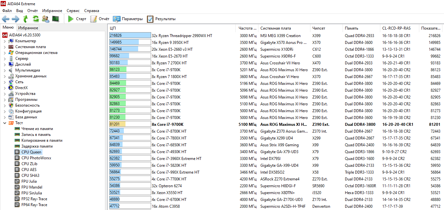The height and width of the screenshot is (210, 444).
Task: Click the AIDA64 v6.20.5300 root tree icon
Action: click(x=5, y=35)
